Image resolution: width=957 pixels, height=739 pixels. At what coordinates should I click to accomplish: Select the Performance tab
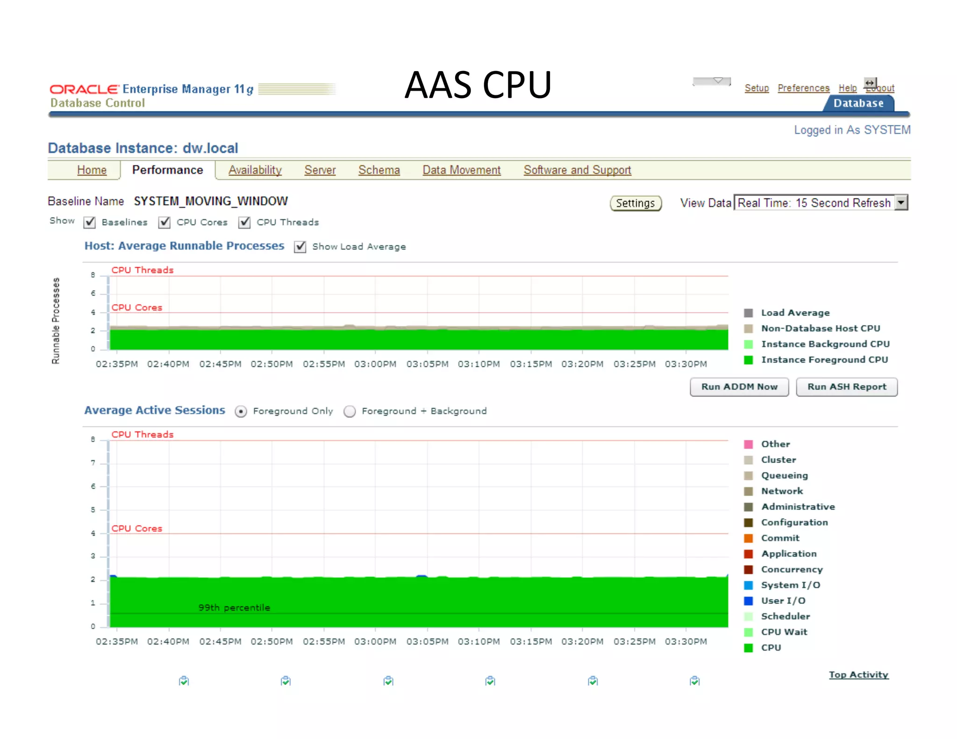[167, 170]
